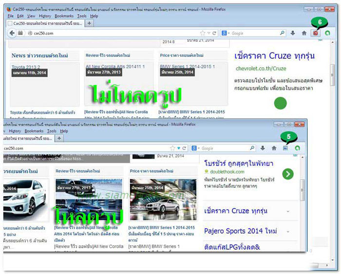Click the green ring icon in the bottom window toolbar
Viewport: 341px width, 274px height.
[297, 148]
